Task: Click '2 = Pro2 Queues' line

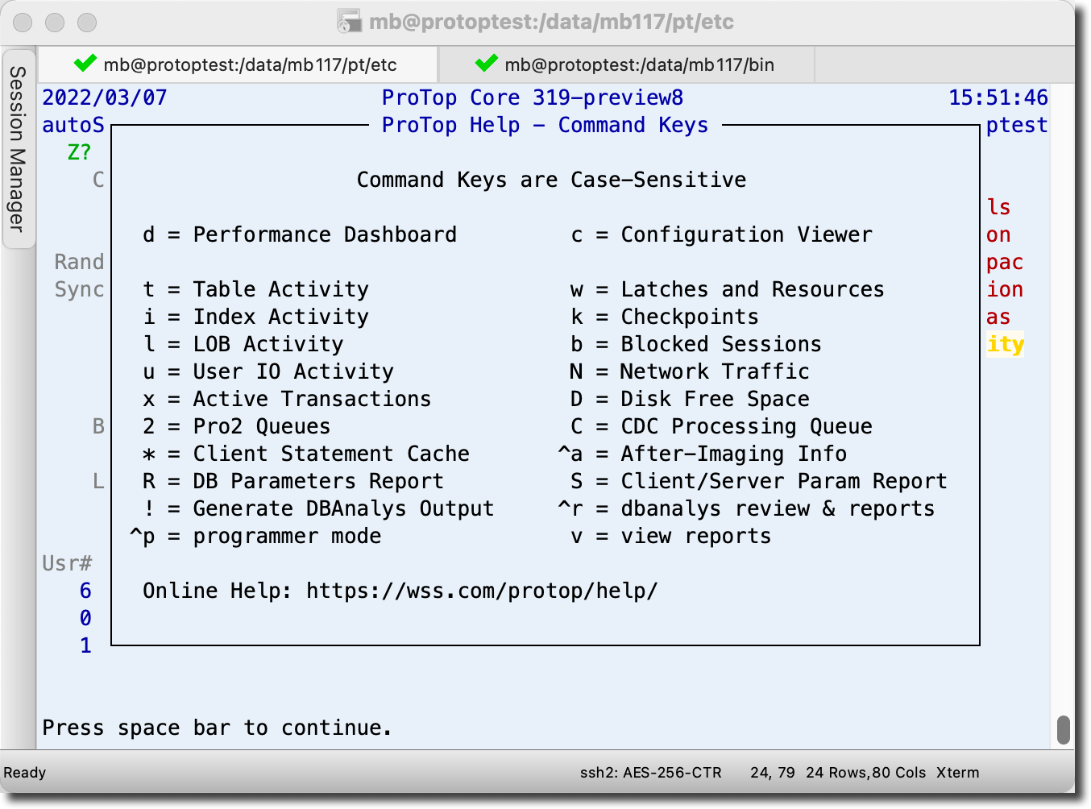Action: click(x=237, y=427)
